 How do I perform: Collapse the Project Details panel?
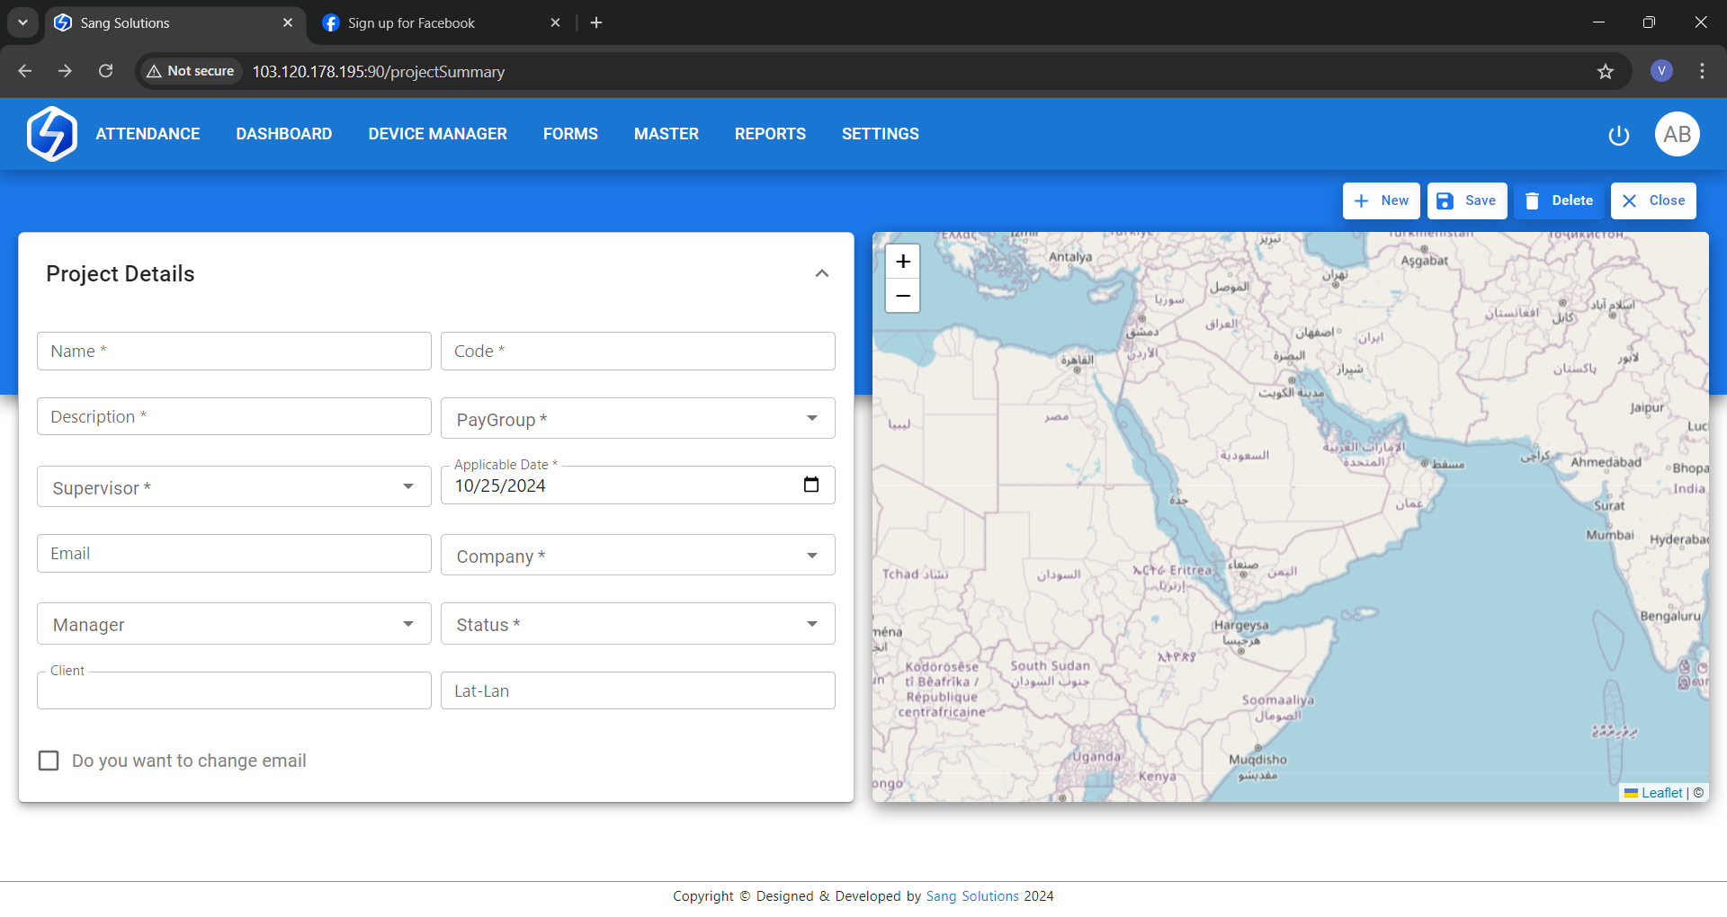point(821,273)
